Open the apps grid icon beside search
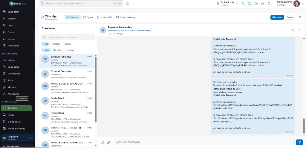The width and height of the screenshot is (306, 148). (x=128, y=4)
